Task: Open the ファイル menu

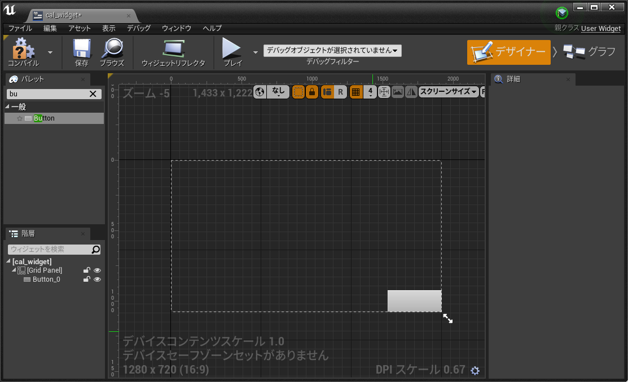Action: [20, 28]
